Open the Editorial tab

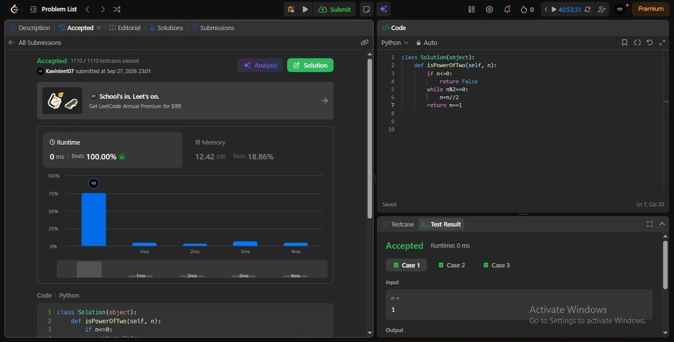pyautogui.click(x=125, y=28)
